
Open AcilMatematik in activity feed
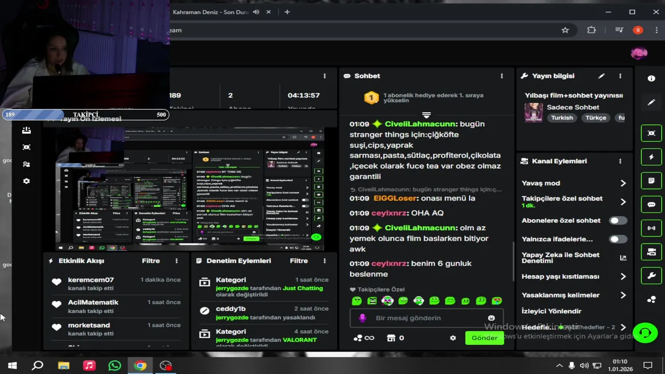point(93,302)
